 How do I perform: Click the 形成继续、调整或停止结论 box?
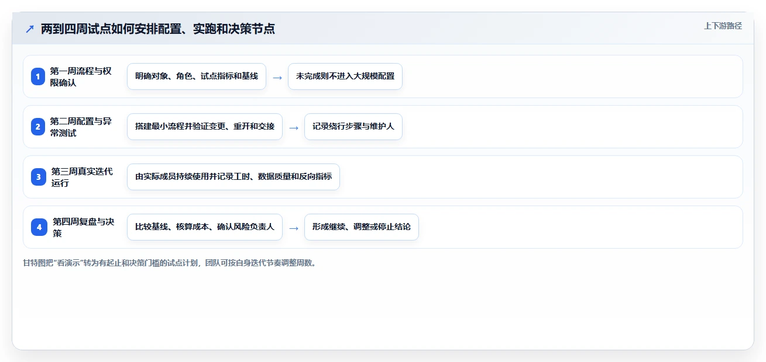coord(362,227)
